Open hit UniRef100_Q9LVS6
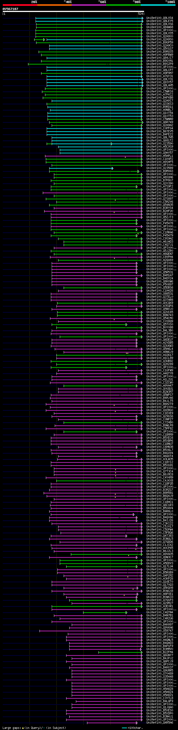The height and width of the screenshot is (730, 178). pyautogui.click(x=160, y=25)
